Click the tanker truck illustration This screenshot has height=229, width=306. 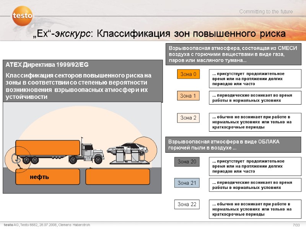pos(60,152)
